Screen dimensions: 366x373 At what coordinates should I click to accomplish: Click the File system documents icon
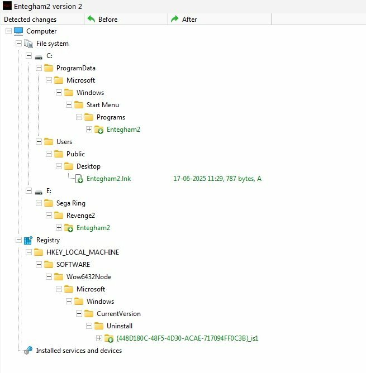point(28,44)
